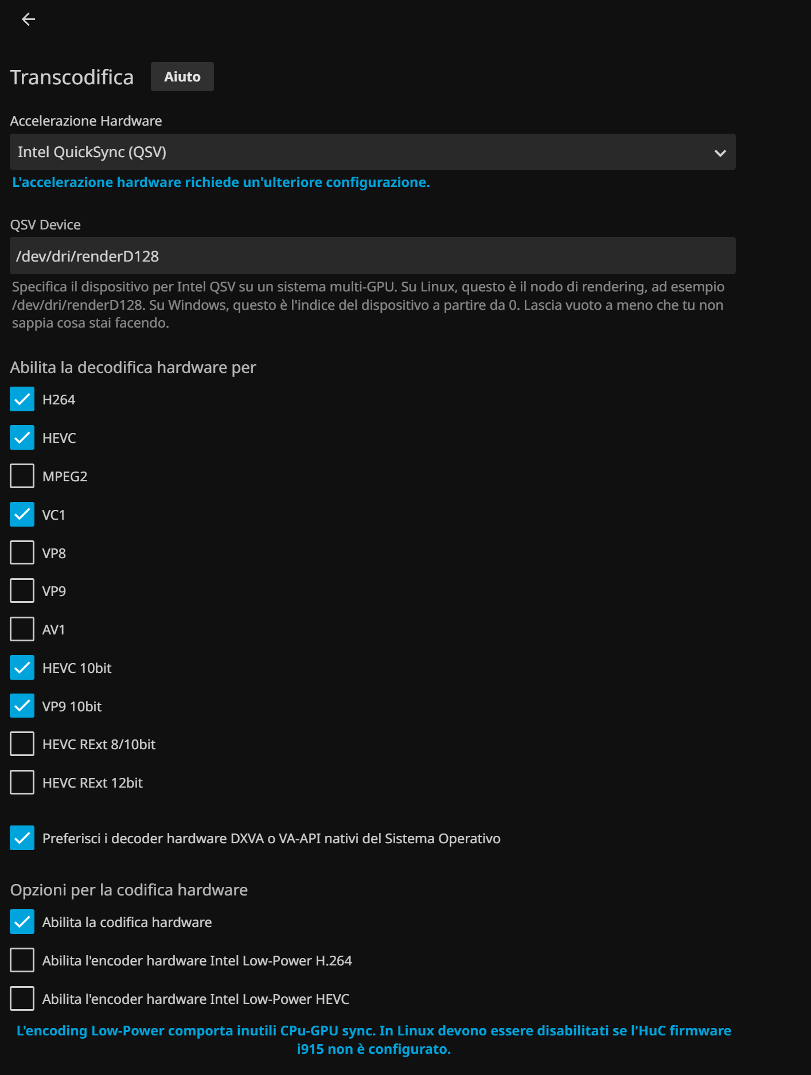Enable Intel Low-Power H.264 encoder
Image resolution: width=811 pixels, height=1075 pixels.
(22, 960)
